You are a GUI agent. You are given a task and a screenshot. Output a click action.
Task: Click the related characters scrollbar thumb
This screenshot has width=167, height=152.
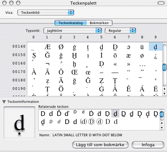coord(162,114)
